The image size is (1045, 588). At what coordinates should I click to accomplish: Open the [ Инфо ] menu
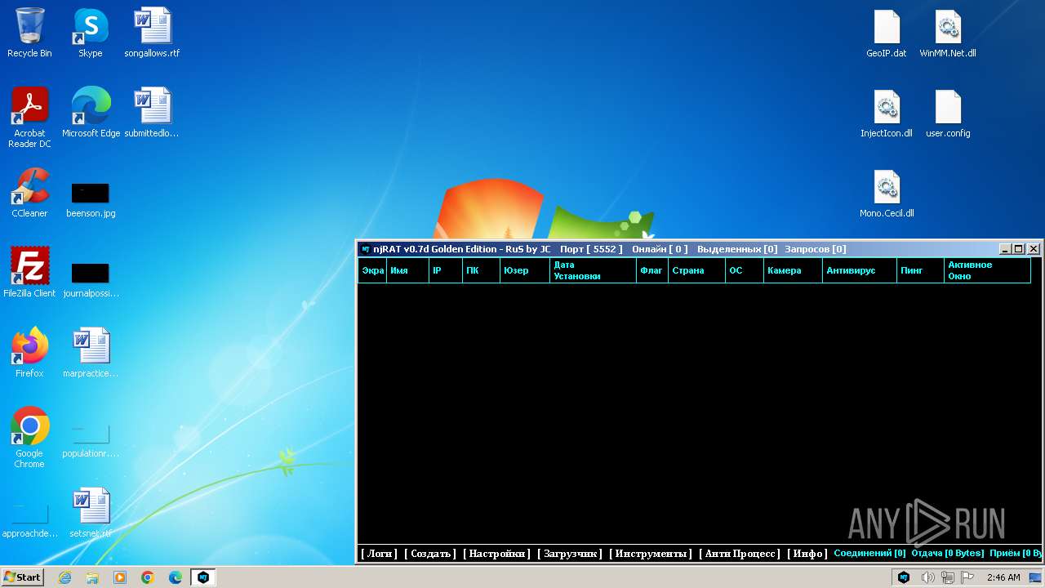coord(807,554)
